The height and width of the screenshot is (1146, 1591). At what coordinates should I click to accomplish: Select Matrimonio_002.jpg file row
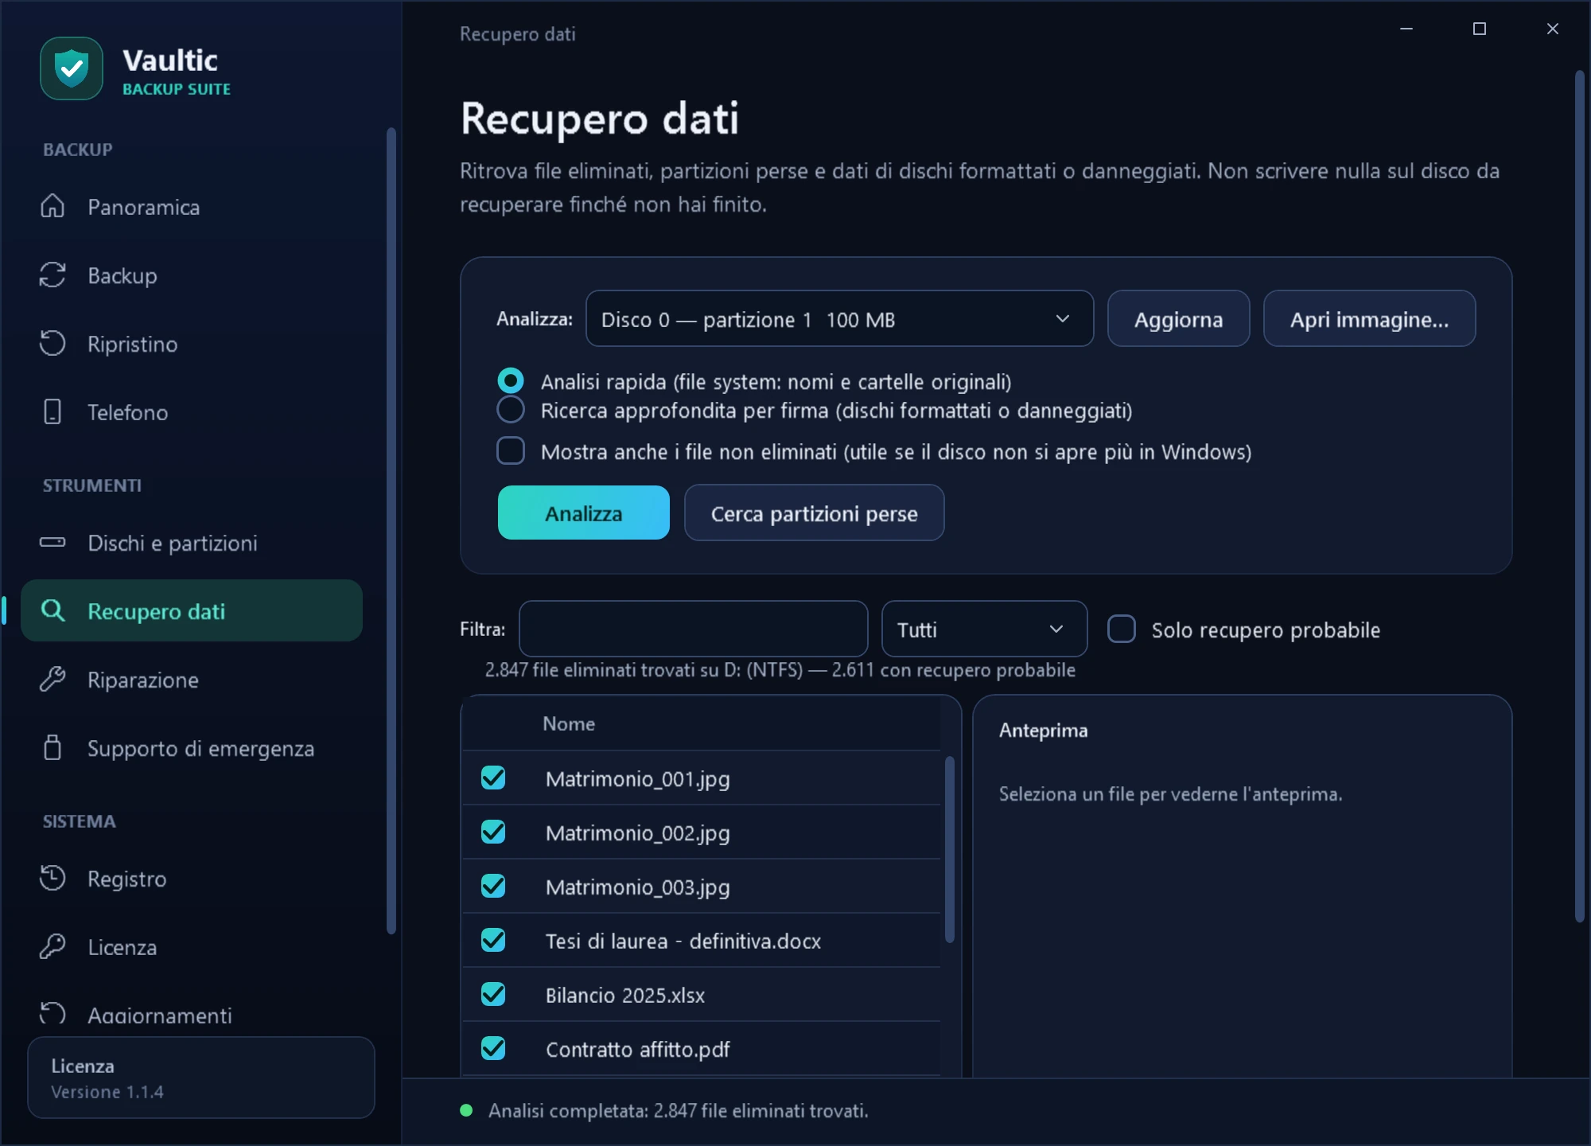pos(701,832)
